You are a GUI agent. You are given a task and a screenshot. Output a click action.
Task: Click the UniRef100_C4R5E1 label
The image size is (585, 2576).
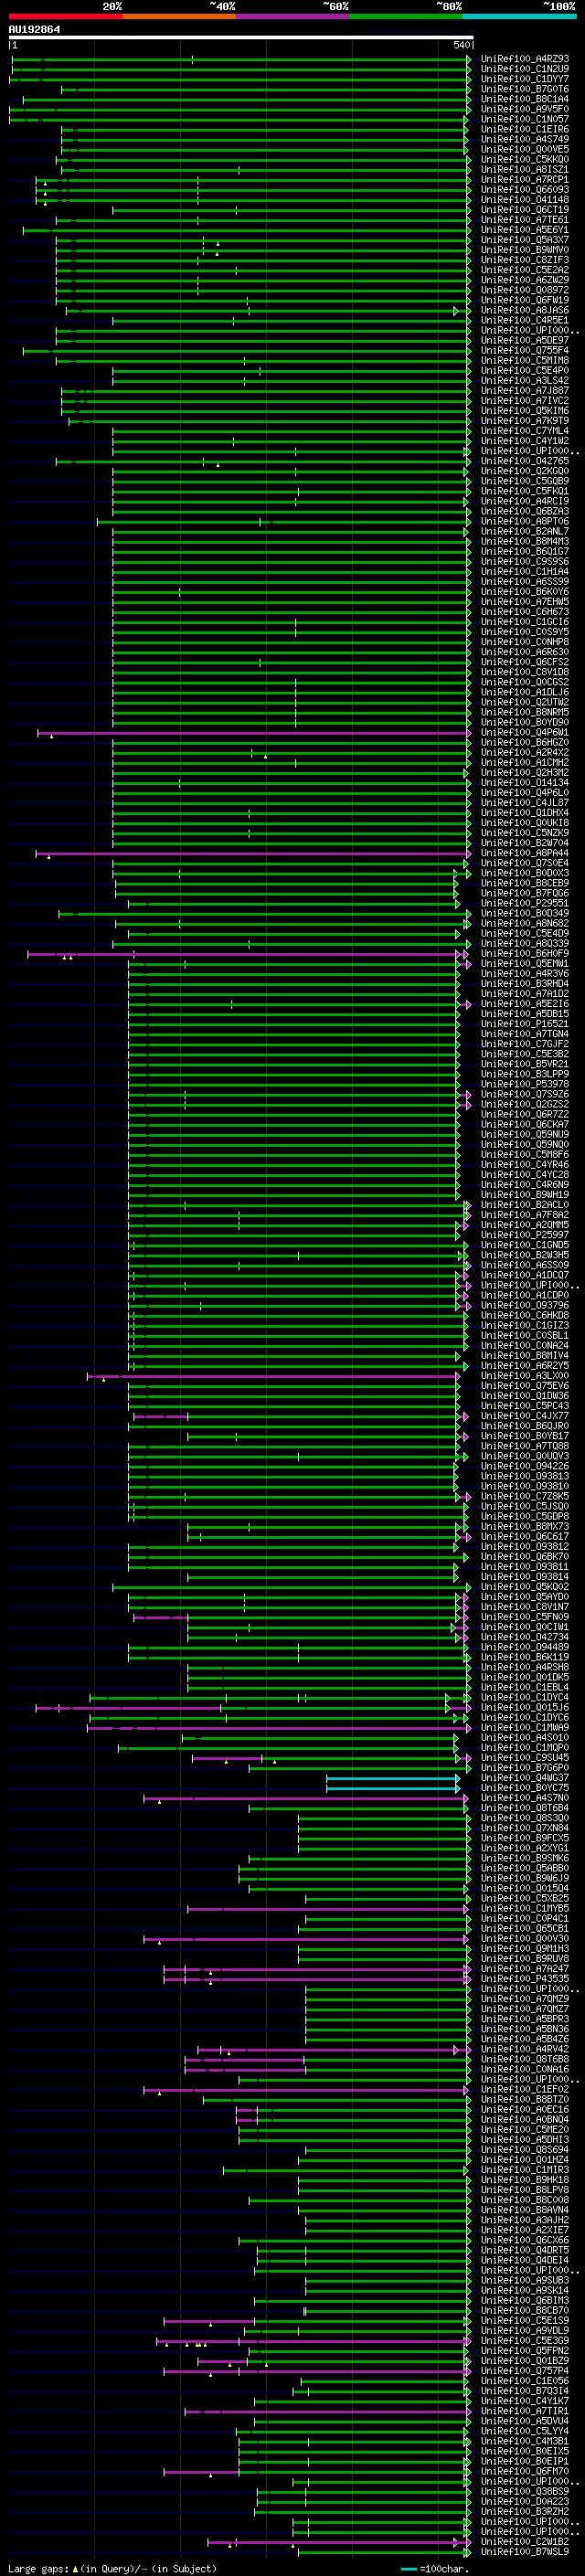click(x=525, y=320)
